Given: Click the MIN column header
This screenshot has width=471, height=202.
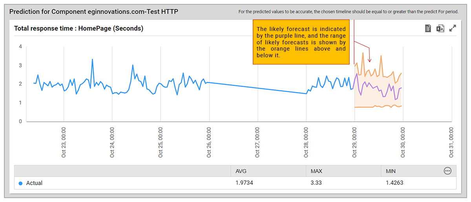Looking at the screenshot, I should point(391,171).
